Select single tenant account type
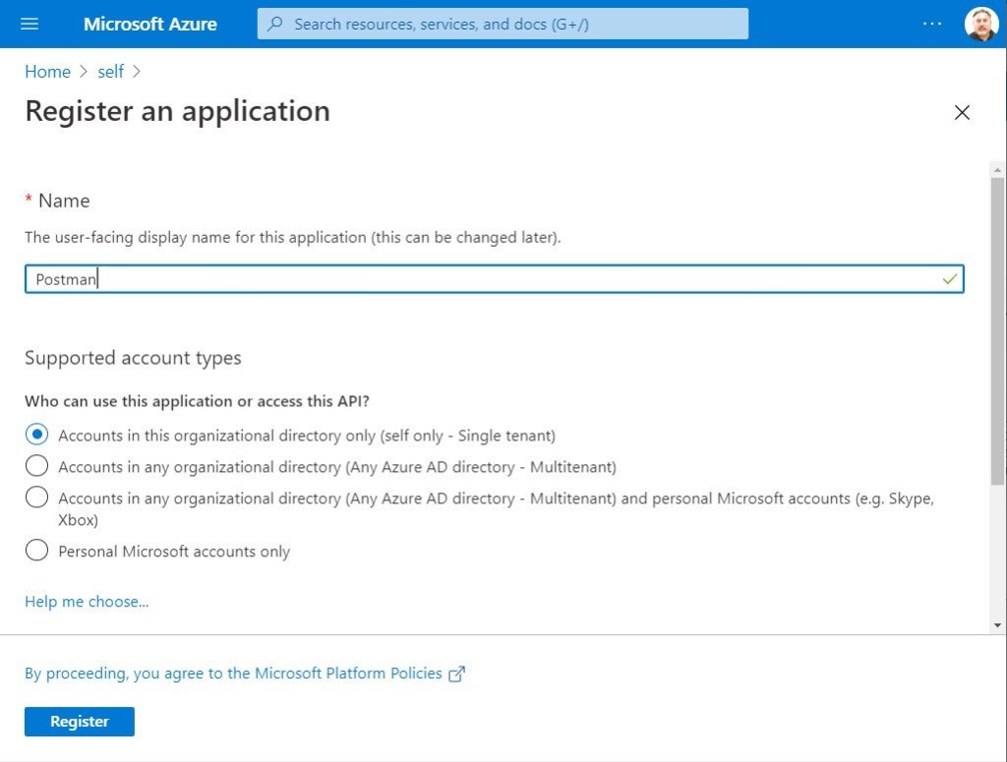 36,434
